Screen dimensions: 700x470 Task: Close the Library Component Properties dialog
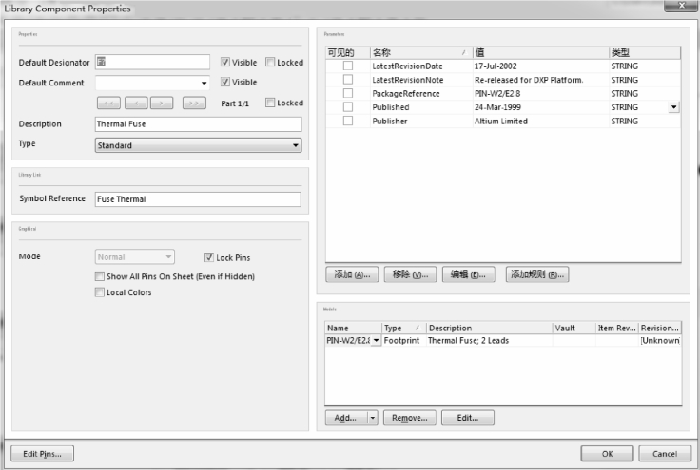(x=681, y=6)
